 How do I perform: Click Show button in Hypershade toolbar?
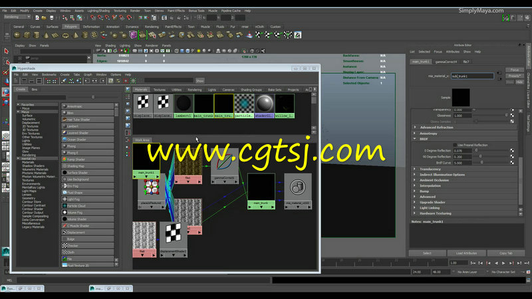tap(200, 80)
